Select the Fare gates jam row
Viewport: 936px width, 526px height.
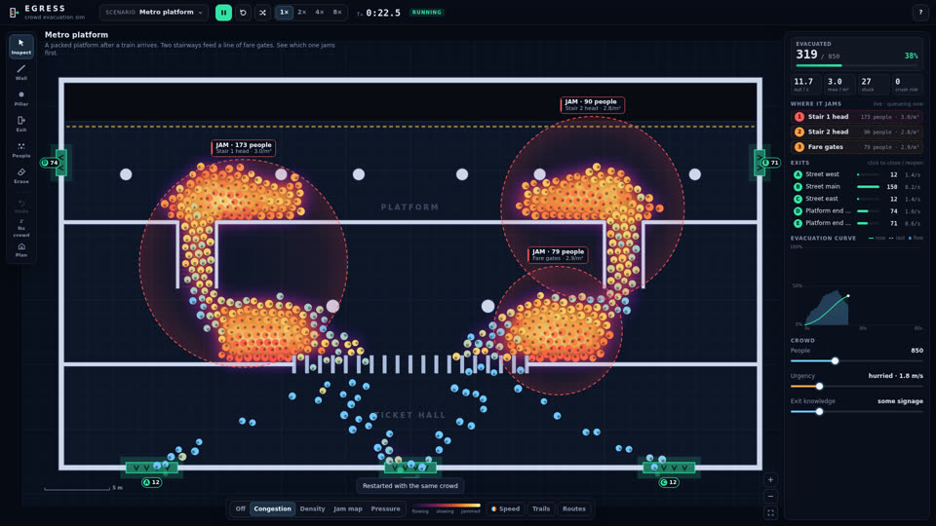tap(857, 147)
